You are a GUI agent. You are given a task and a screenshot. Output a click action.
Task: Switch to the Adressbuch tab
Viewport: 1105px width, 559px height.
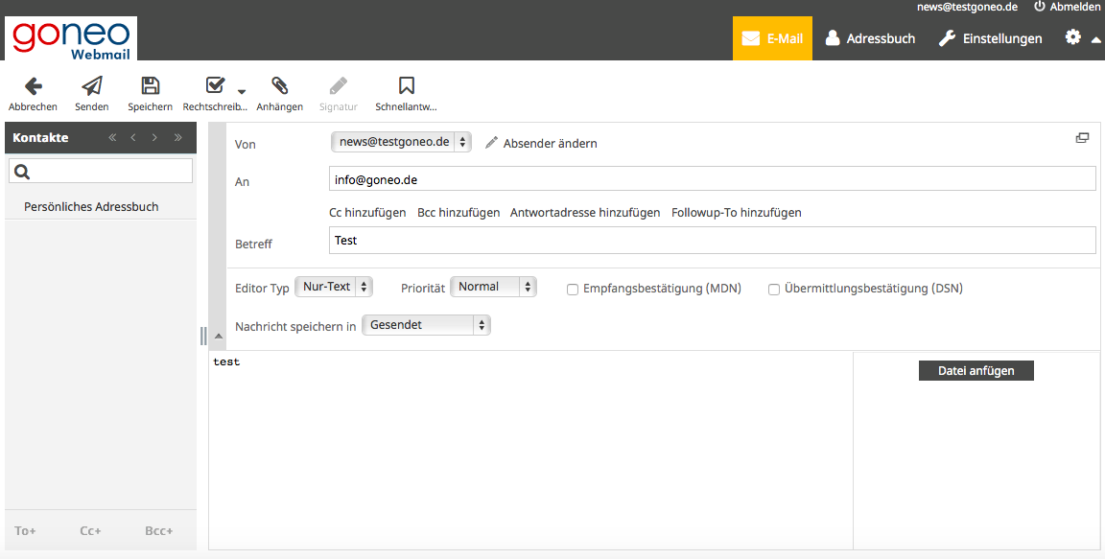coord(869,38)
